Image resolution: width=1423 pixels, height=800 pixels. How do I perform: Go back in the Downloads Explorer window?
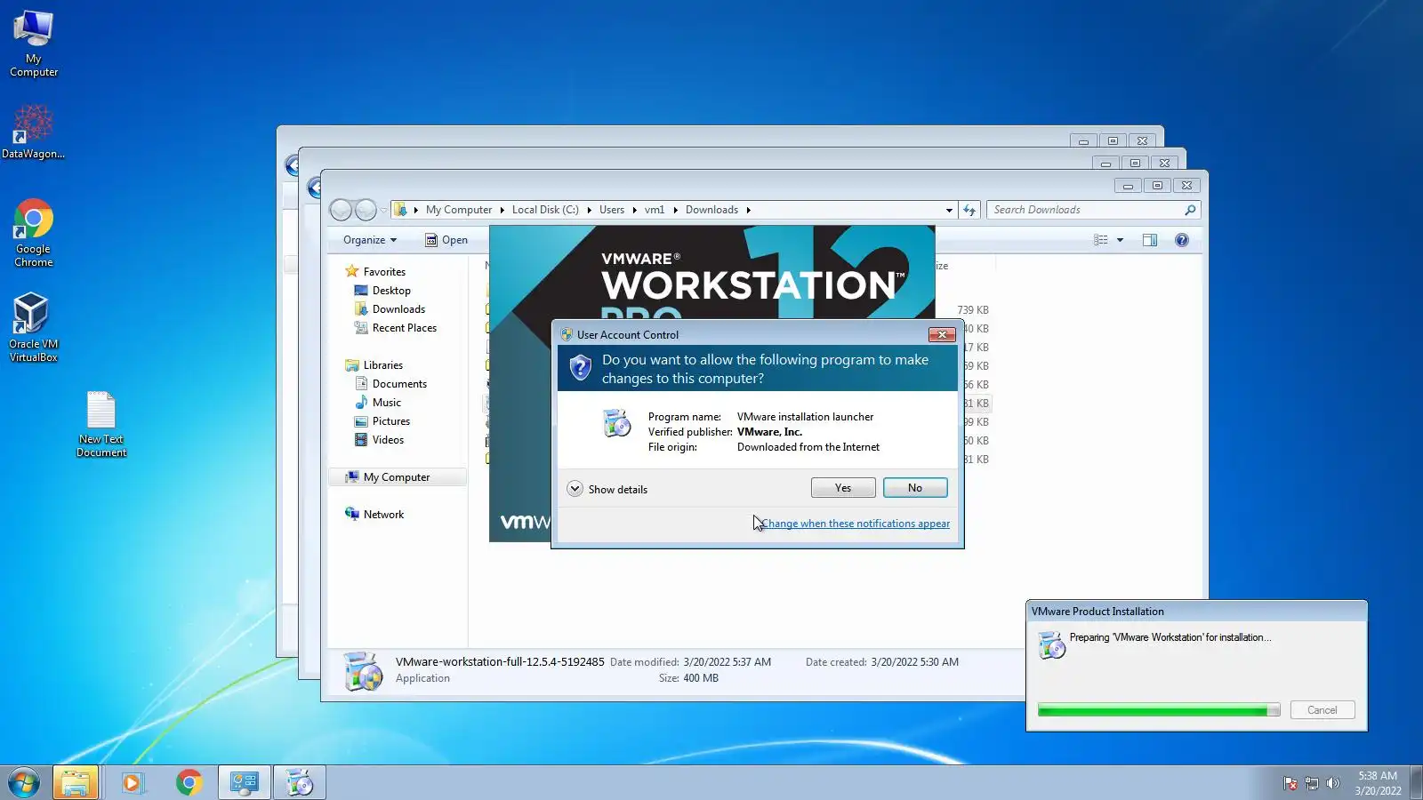[x=341, y=210]
